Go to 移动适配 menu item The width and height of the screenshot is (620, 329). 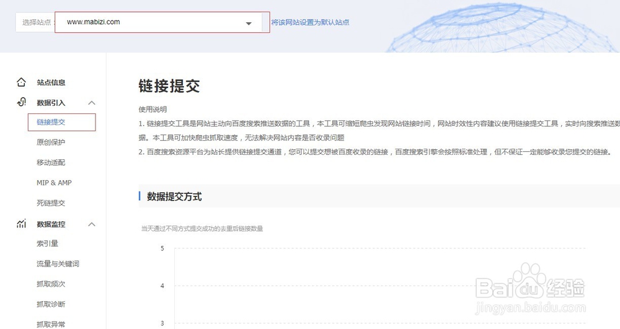(51, 162)
